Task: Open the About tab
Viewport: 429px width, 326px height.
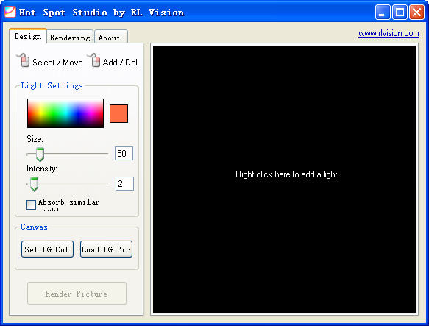Action: point(110,38)
